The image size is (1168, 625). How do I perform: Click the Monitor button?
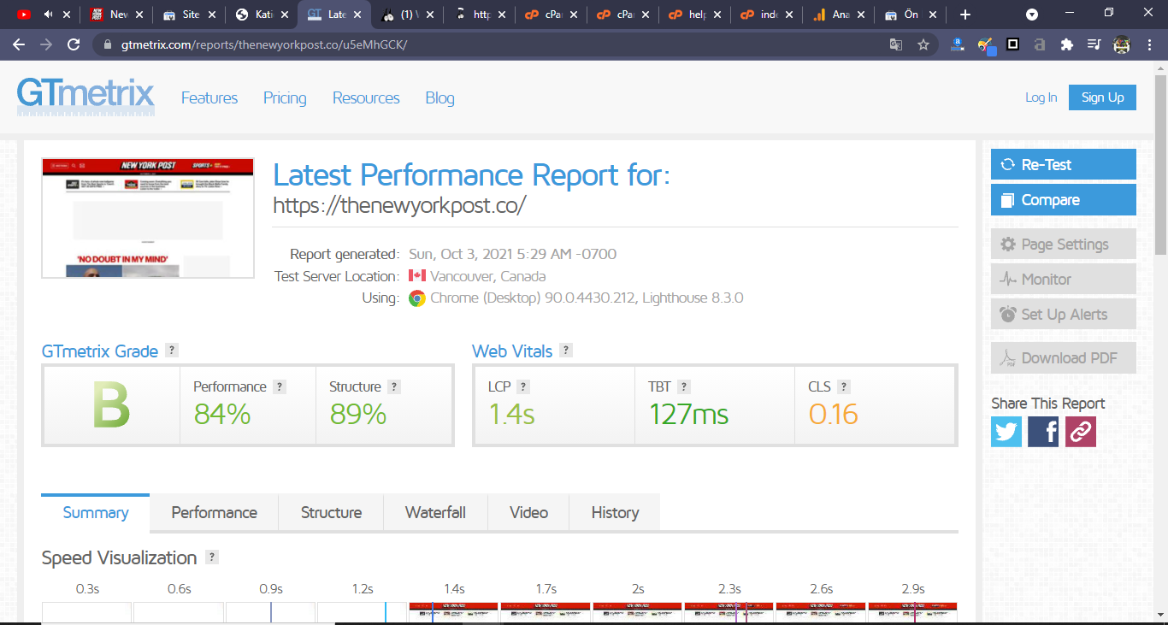pos(1064,280)
